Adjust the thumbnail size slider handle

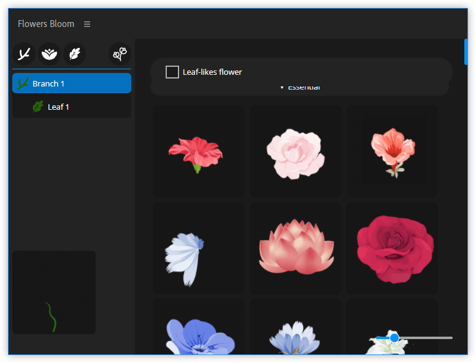[x=394, y=337]
